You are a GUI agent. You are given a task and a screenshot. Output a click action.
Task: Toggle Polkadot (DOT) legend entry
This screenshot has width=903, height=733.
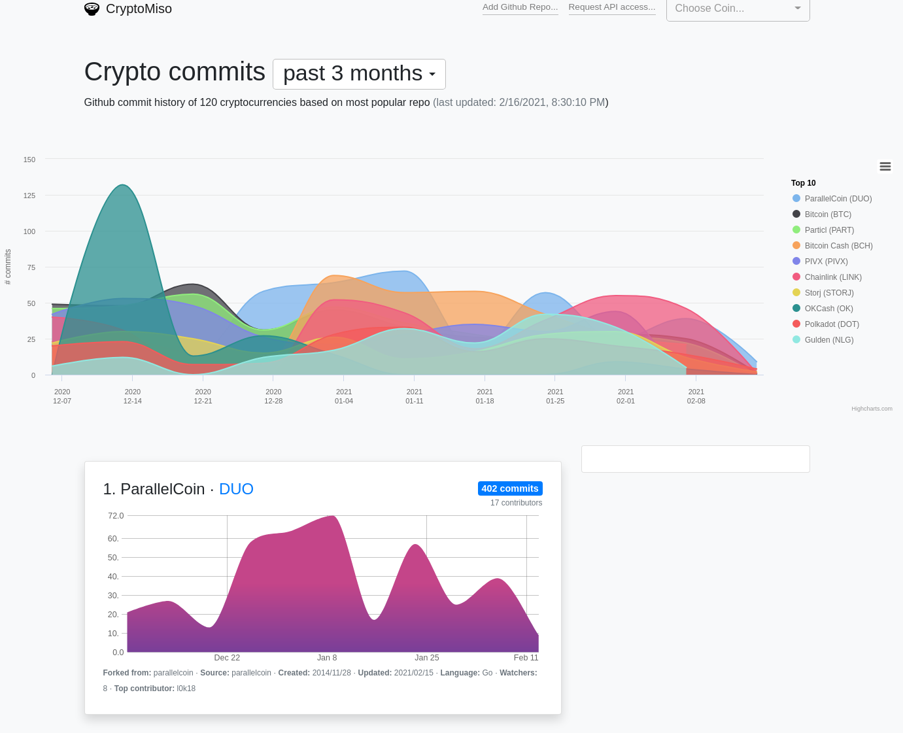(x=825, y=324)
